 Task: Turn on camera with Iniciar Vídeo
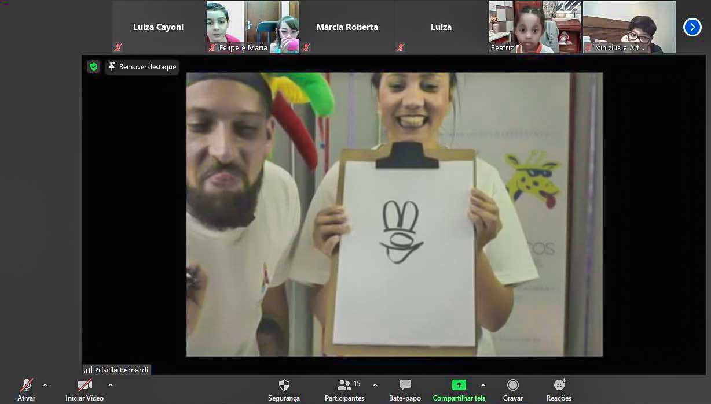(x=85, y=390)
